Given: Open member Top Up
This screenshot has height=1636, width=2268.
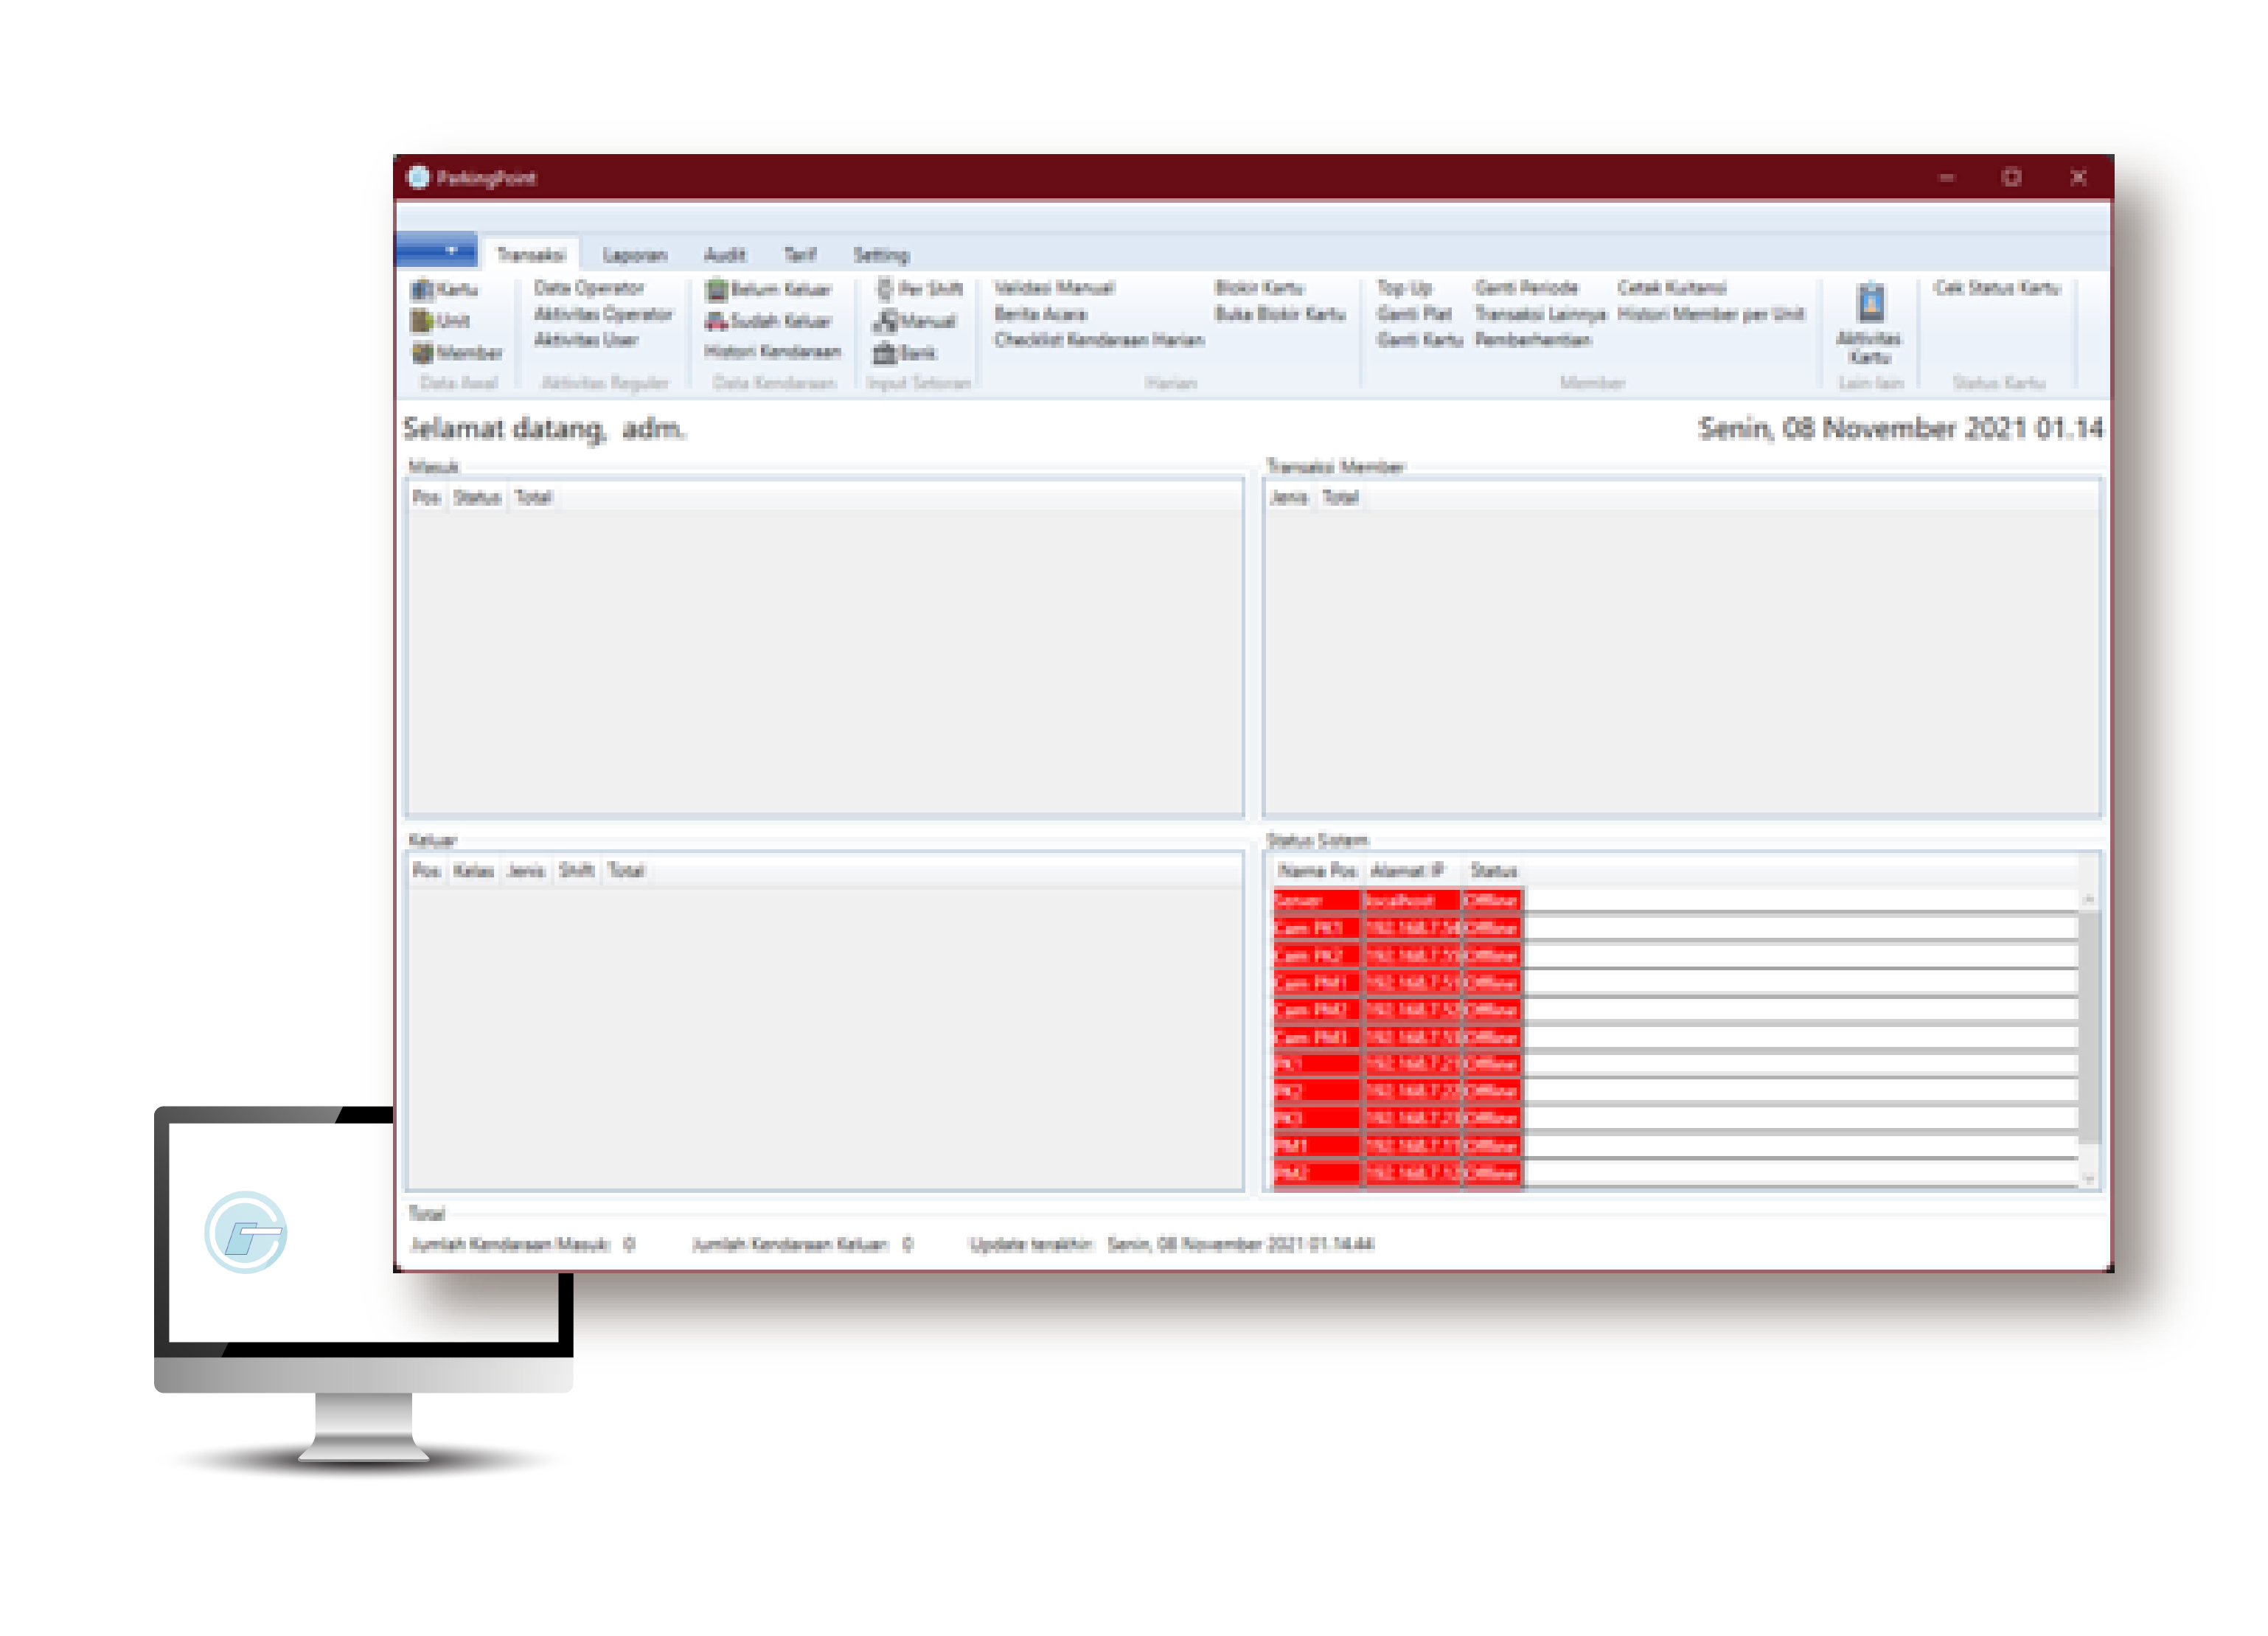Looking at the screenshot, I should coord(1405,288).
